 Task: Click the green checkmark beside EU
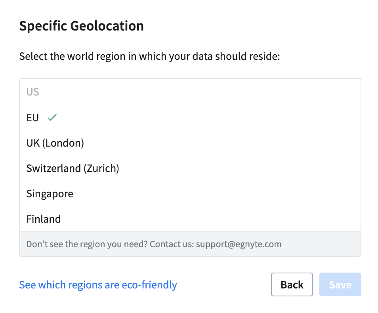[x=52, y=118]
